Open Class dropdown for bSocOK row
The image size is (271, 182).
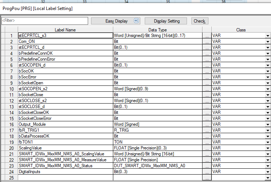point(268,71)
